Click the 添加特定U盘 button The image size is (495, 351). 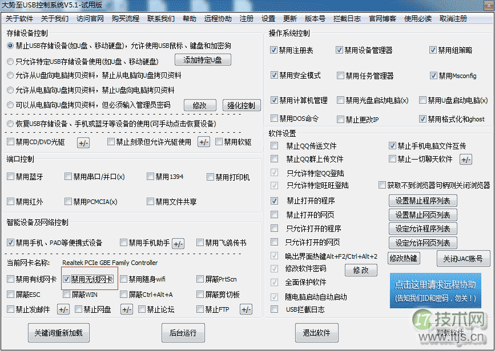click(203, 60)
